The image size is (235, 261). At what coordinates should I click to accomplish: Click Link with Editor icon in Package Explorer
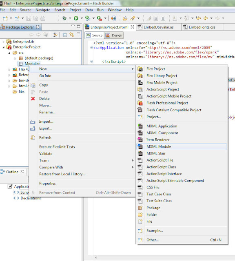pyautogui.click(x=72, y=35)
